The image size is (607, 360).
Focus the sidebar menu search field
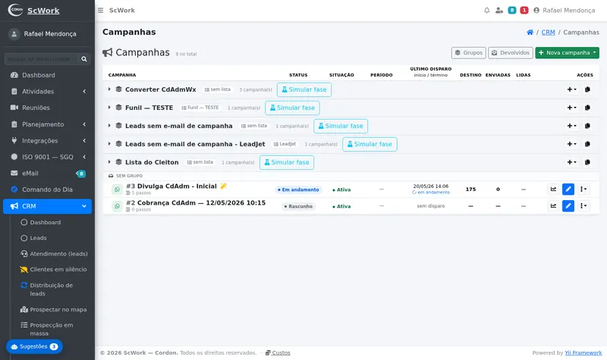point(41,59)
